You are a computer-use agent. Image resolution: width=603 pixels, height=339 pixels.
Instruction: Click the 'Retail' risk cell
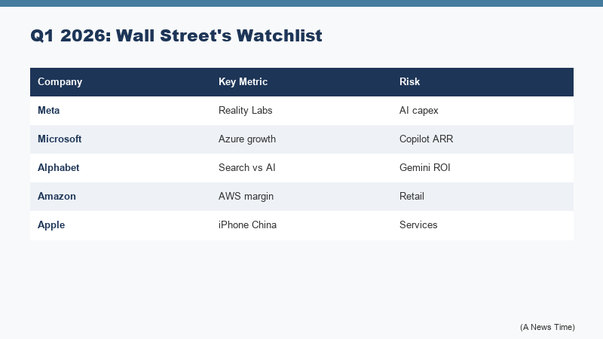pos(412,197)
